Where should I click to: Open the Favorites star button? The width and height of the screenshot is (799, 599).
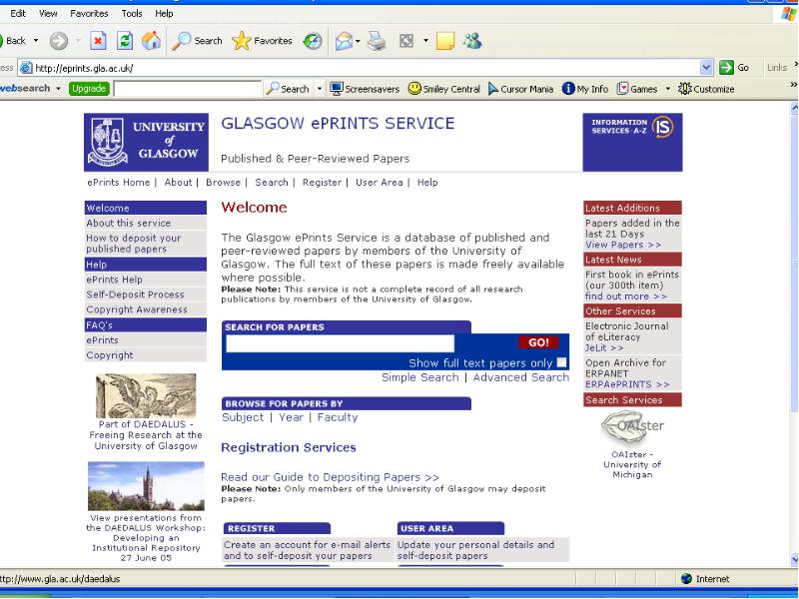[262, 41]
